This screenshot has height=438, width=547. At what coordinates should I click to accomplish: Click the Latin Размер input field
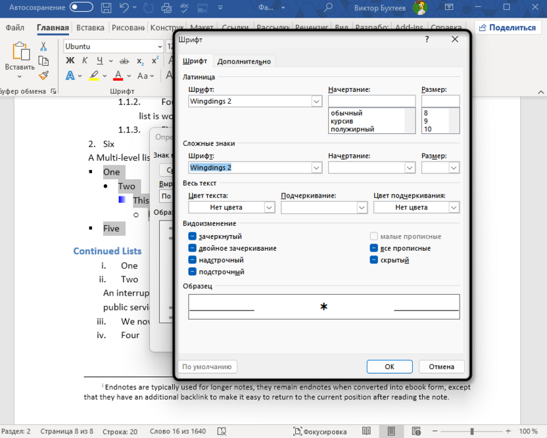440,101
